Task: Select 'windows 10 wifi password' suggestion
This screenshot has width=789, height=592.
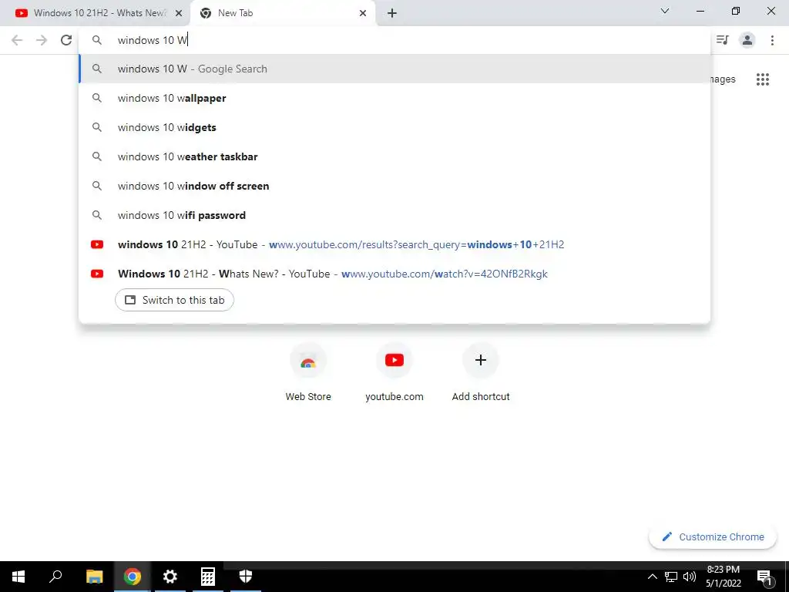Action: tap(395, 215)
